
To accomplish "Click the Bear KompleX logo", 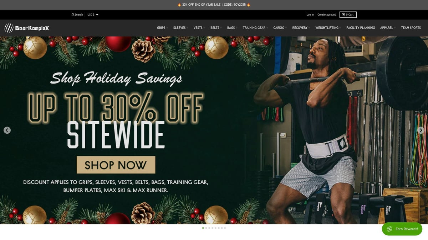I will (27, 28).
